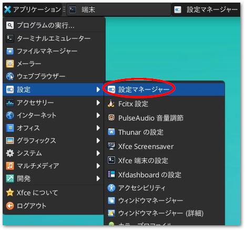This screenshot has height=230, width=245.
Task: Click the アクセシビリティ accessibility figure icon
Action: (111, 188)
